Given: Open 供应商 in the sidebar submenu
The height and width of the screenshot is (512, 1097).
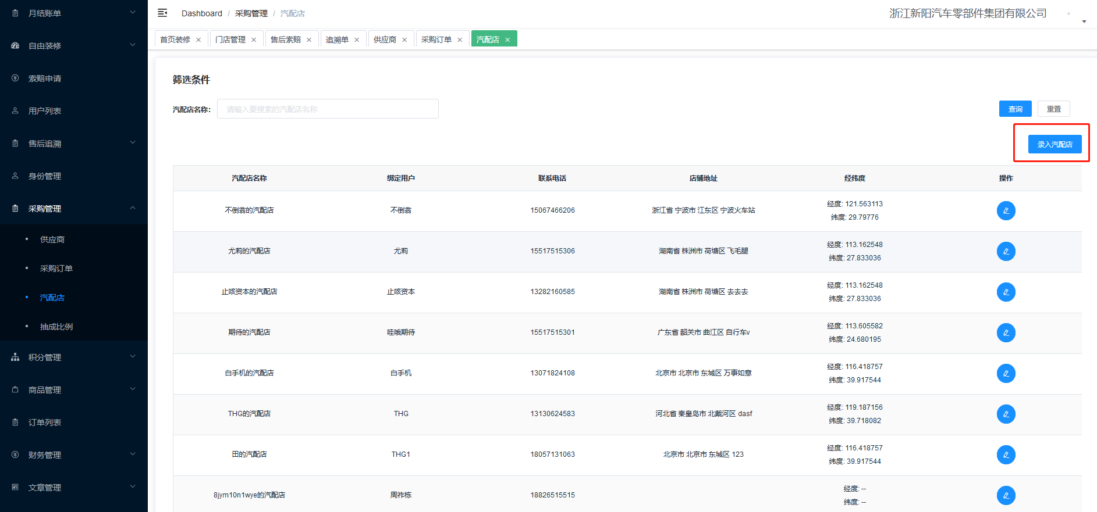Looking at the screenshot, I should (x=52, y=239).
